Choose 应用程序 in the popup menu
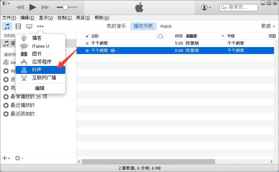 coord(40,62)
